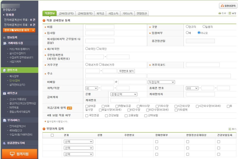Image resolution: width=238 pixels, height=159 pixels.
Task: Select 예 for 임원여부
Action: (187, 33)
